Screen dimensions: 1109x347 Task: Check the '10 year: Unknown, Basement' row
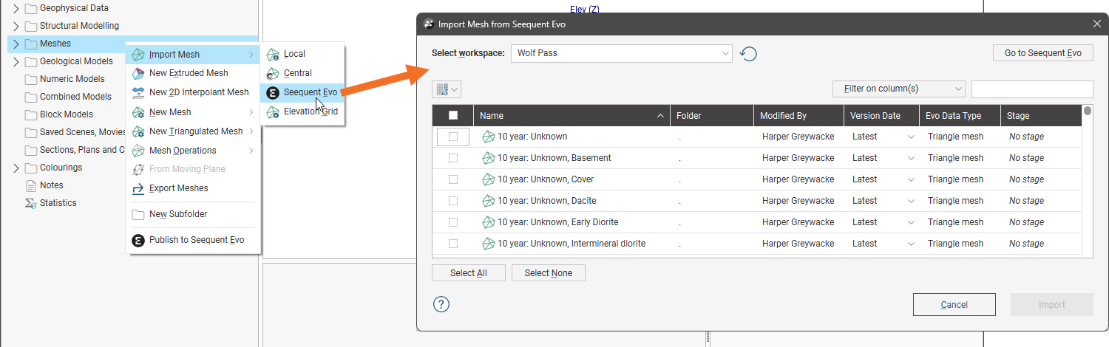tap(453, 158)
